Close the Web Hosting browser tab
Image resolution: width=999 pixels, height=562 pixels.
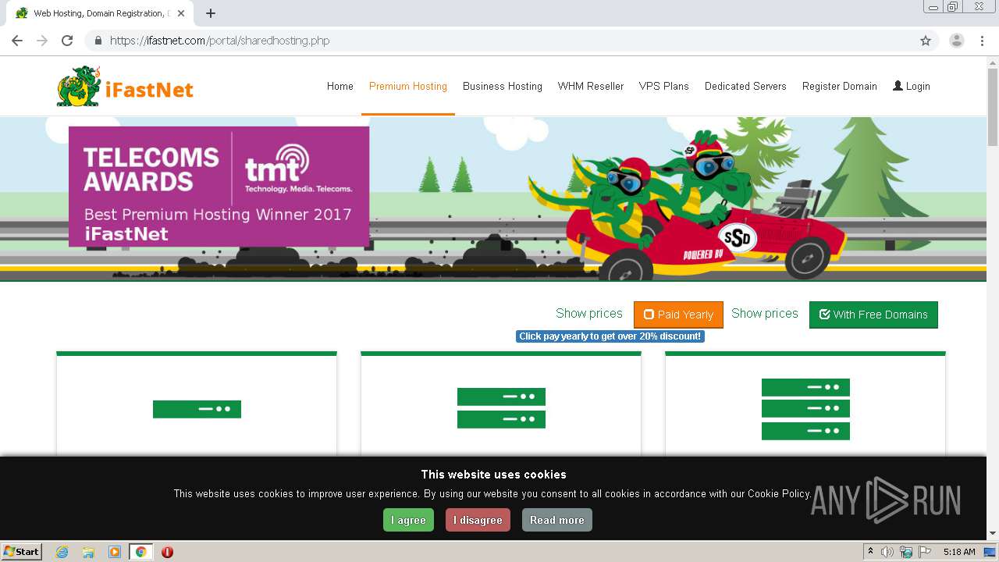tap(182, 13)
